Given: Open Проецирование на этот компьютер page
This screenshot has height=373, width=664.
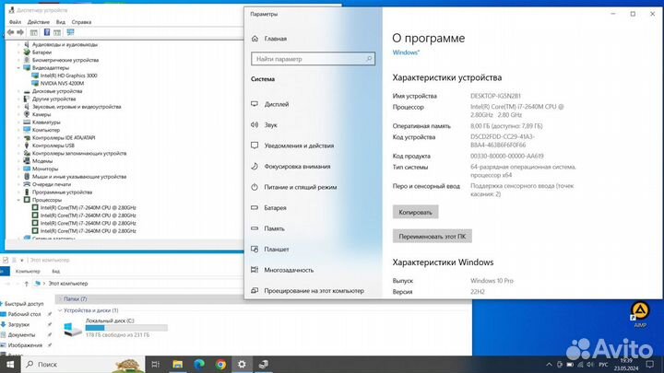Looking at the screenshot, I should pyautogui.click(x=314, y=290).
